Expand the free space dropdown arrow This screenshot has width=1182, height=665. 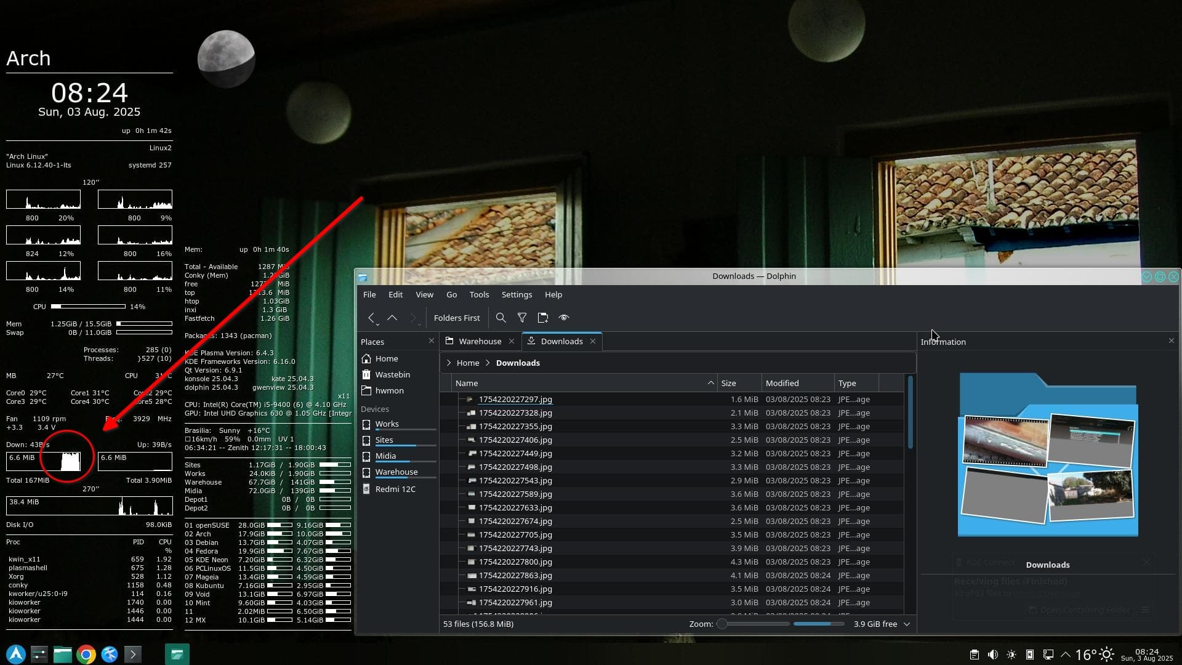pyautogui.click(x=906, y=624)
